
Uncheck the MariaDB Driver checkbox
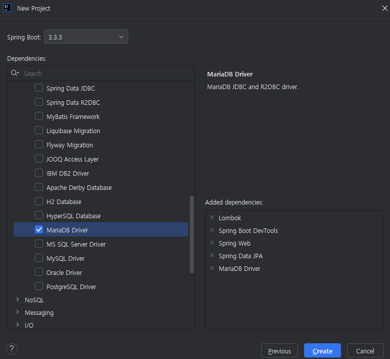39,229
